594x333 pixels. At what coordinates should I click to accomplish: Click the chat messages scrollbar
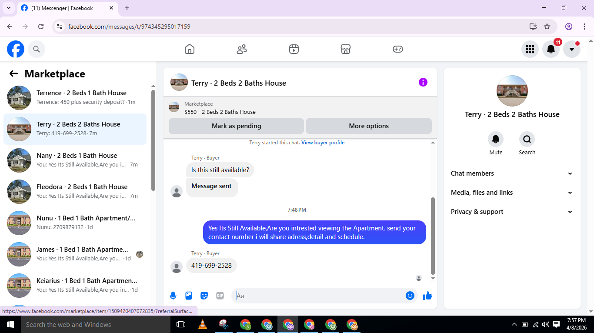433,236
